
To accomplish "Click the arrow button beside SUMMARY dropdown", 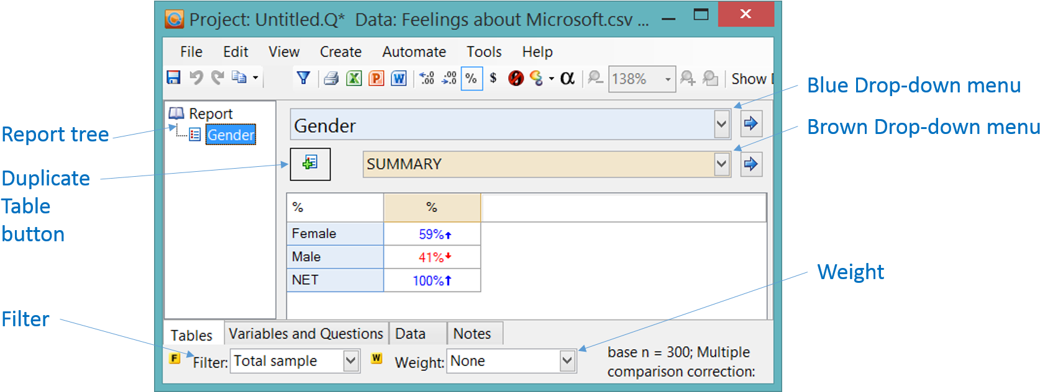I will coord(751,164).
